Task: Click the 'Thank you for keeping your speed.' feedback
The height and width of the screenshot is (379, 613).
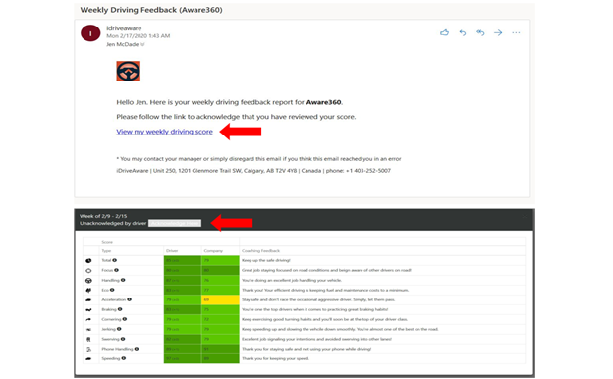Action: 275,358
